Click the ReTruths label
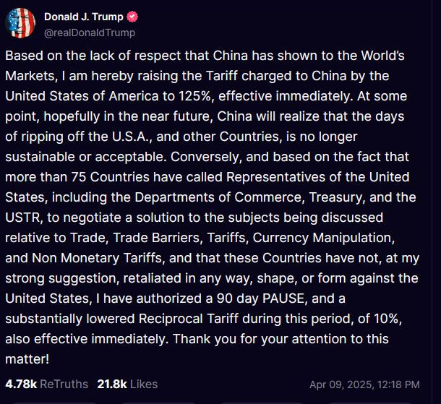This screenshot has height=404, width=441. (x=64, y=384)
